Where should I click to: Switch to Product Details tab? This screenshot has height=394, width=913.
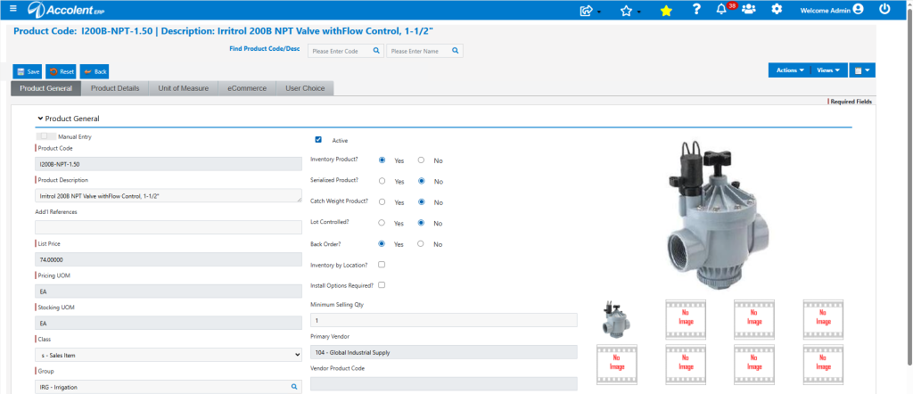click(115, 88)
